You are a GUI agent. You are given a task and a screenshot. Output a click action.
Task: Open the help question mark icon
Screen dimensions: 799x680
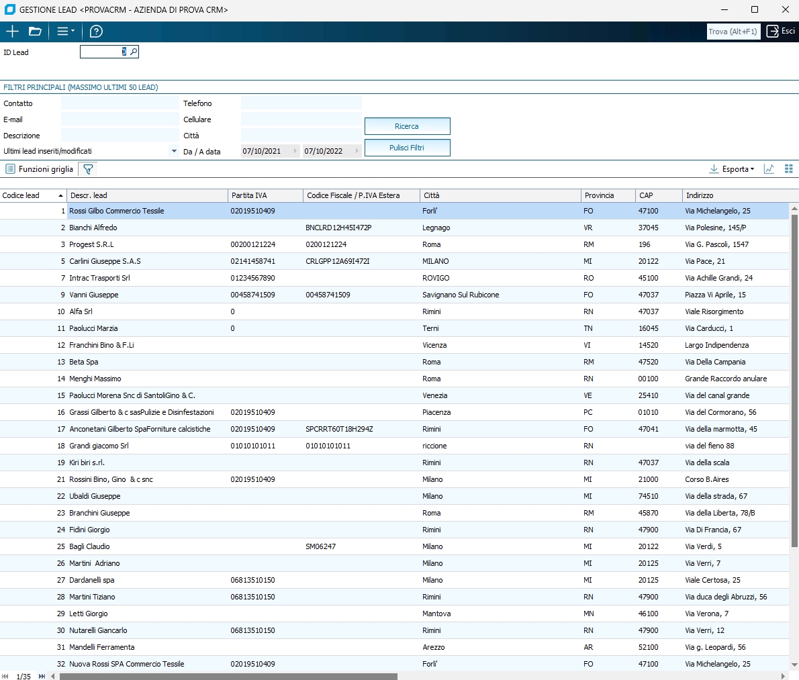click(x=96, y=32)
